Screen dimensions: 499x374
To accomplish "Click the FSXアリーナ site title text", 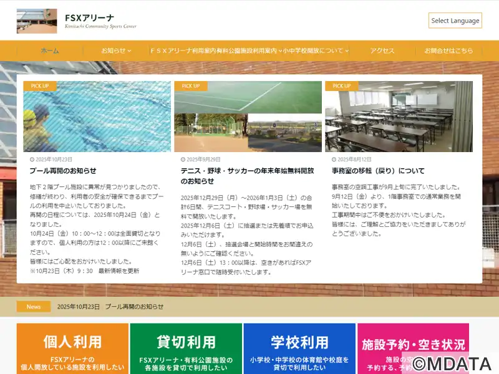I will (89, 18).
